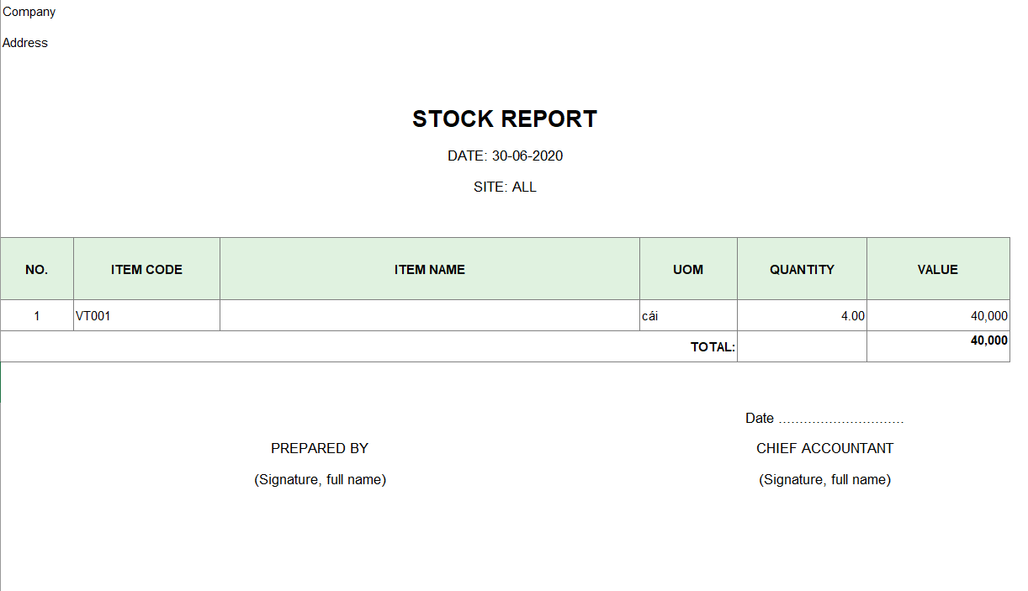
Task: Select the 4.00 quantity cell
Action: 802,315
